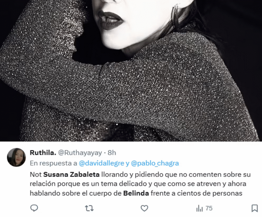The image size is (262, 217).
Task: Open the @Ruthayayay handle
Action: (x=80, y=153)
